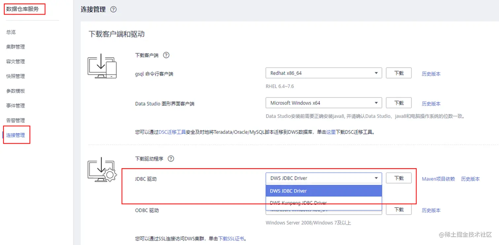Click the 数据仓库服务 service title
Viewport: 499px width, 245px height.
point(22,9)
